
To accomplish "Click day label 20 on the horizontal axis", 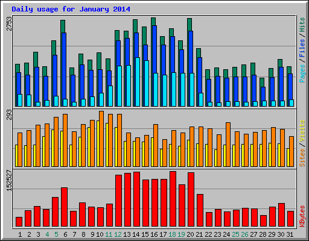I will [x=190, y=234].
